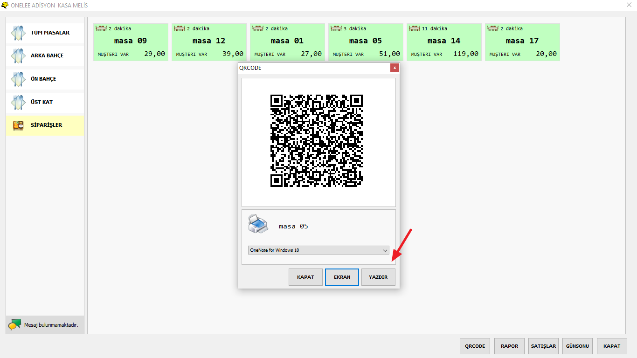Switch to ÜST KAT section
Screen dimensions: 637x358
tap(45, 102)
